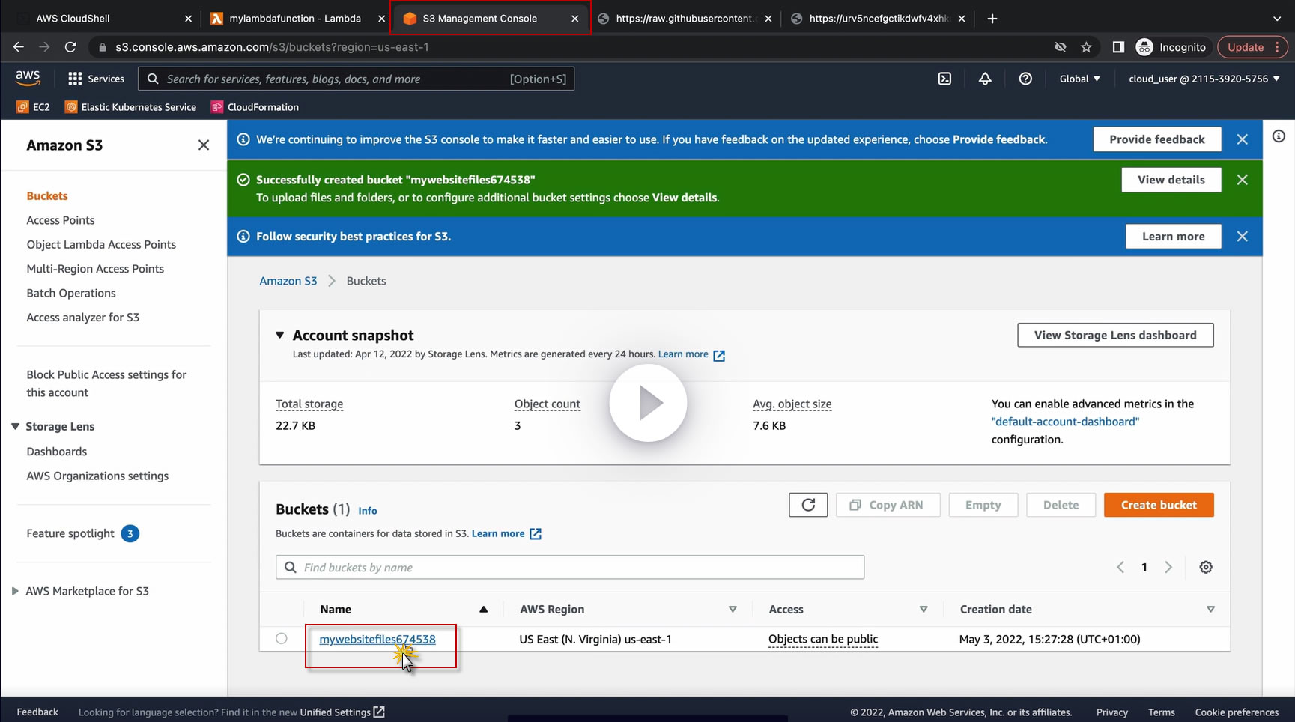
Task: Open the notifications bell
Action: point(985,79)
